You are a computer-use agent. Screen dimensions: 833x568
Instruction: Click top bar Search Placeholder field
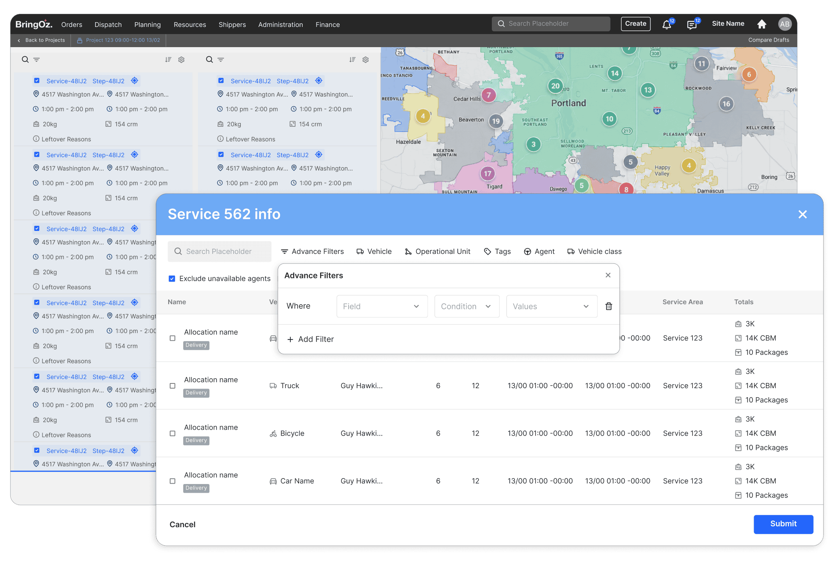click(551, 24)
